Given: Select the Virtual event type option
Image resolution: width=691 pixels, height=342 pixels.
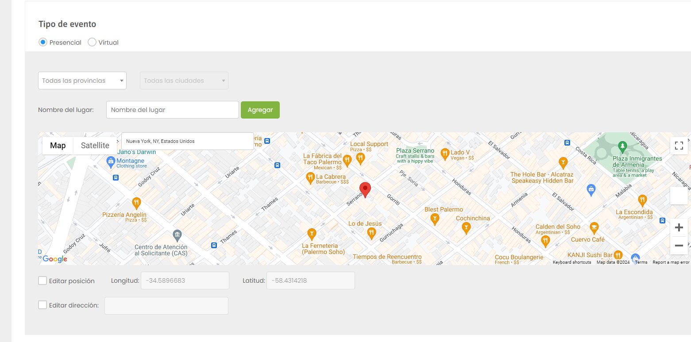Looking at the screenshot, I should click(92, 42).
